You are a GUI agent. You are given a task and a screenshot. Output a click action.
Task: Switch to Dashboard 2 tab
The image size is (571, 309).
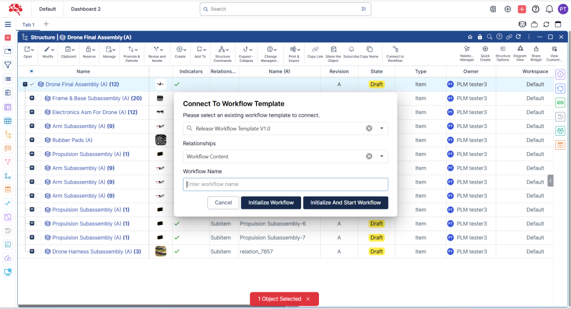[x=86, y=9]
